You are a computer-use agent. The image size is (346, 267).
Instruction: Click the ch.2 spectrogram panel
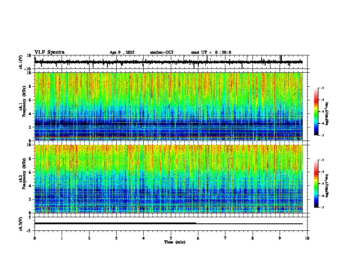[169, 179]
